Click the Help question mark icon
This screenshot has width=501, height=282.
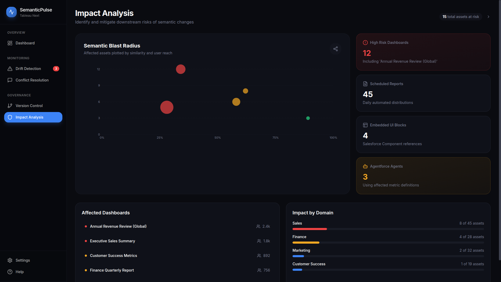(x=10, y=272)
